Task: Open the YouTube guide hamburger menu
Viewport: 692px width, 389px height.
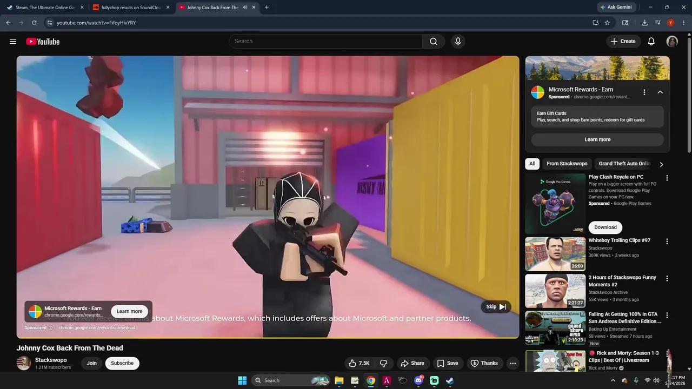Action: click(x=13, y=42)
